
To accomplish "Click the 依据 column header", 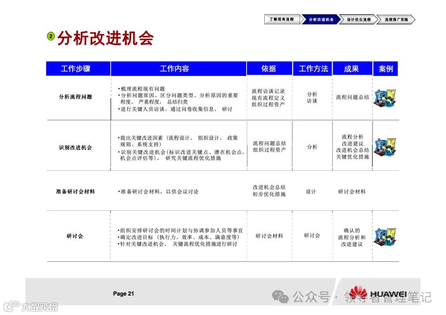I will point(269,69).
